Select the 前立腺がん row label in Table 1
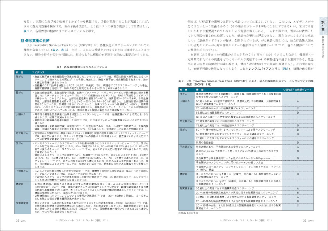Screen dimensions: 328x231 coord(21,133)
